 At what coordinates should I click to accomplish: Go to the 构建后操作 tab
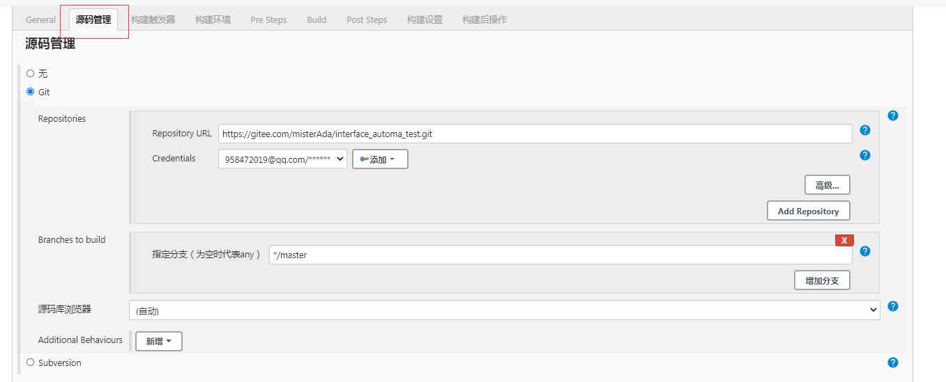click(485, 19)
